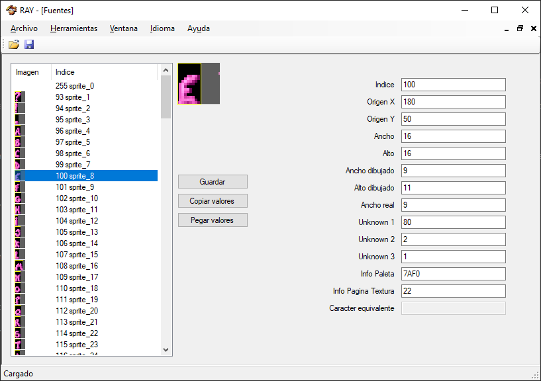
Task: Open the Archivo menu
Action: (x=24, y=28)
